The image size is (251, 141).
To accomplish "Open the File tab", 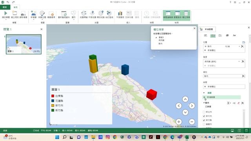I will [x=5, y=7].
